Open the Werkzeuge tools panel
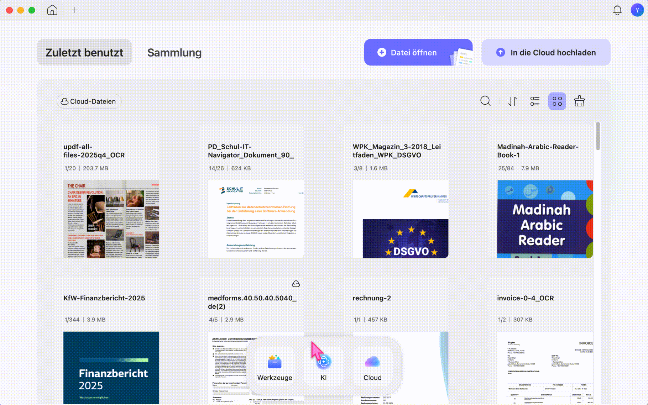Viewport: 648px width, 405px height. tap(275, 367)
